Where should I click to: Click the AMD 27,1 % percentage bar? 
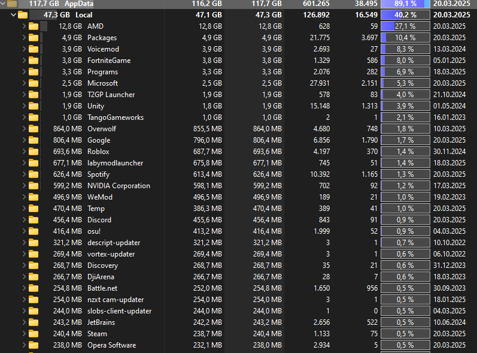405,26
